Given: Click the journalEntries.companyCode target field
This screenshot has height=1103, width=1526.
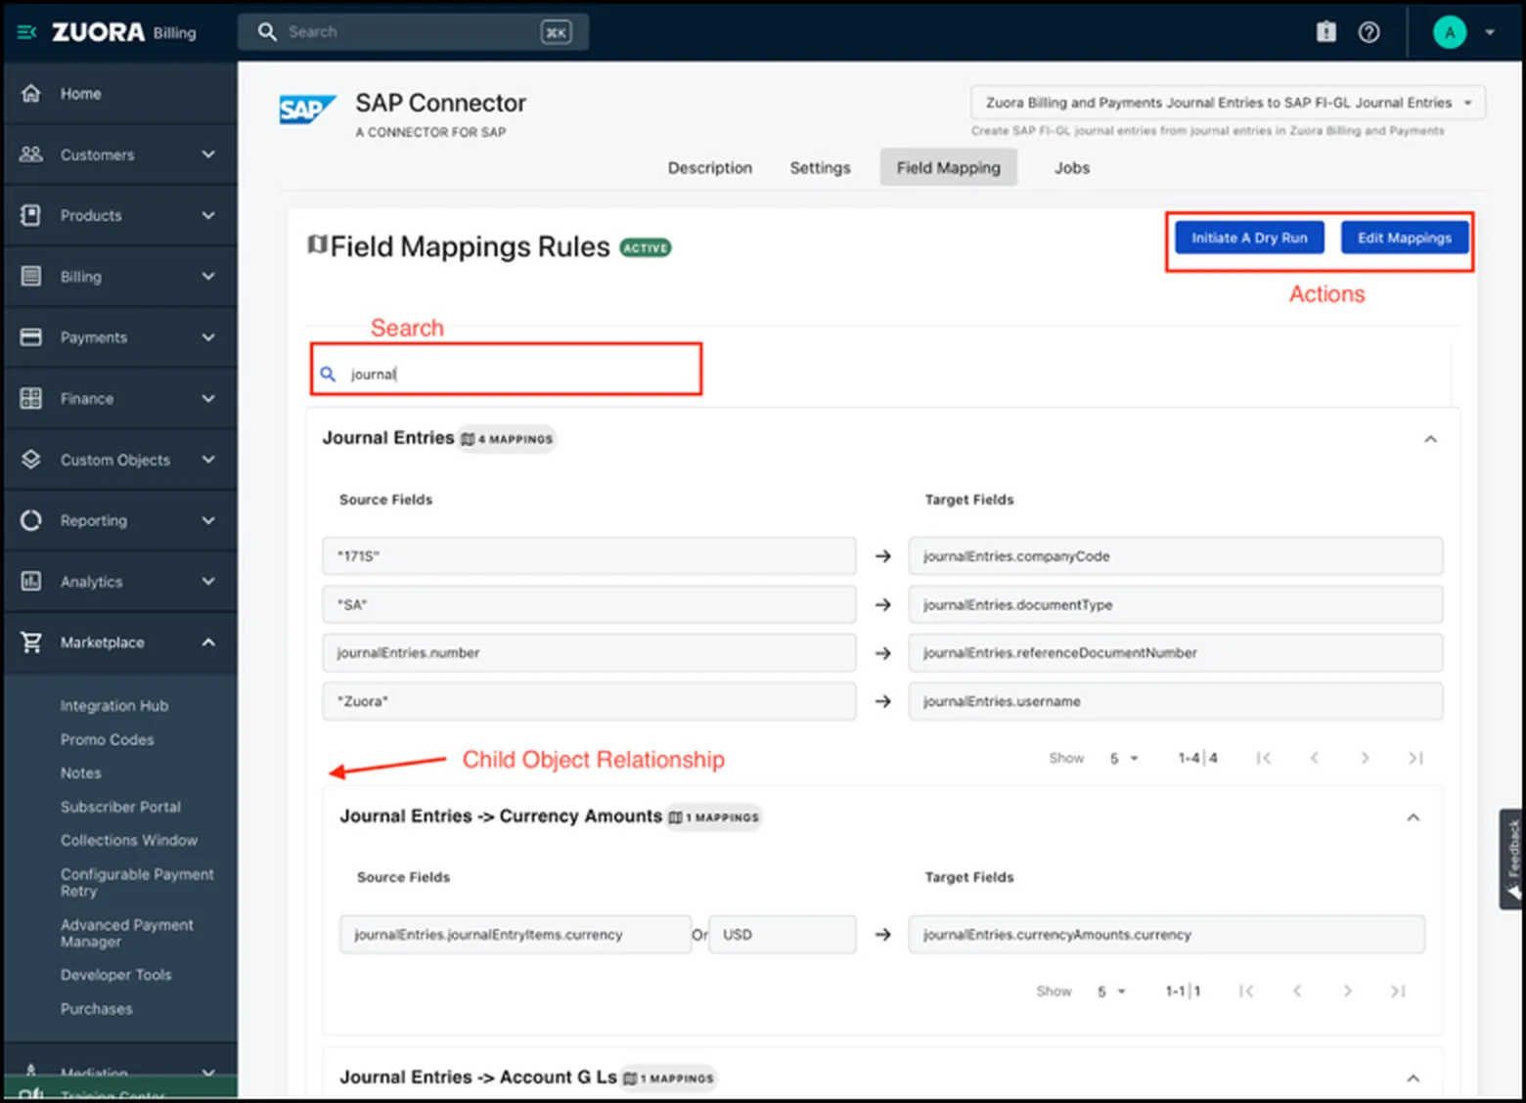Looking at the screenshot, I should [x=1176, y=555].
